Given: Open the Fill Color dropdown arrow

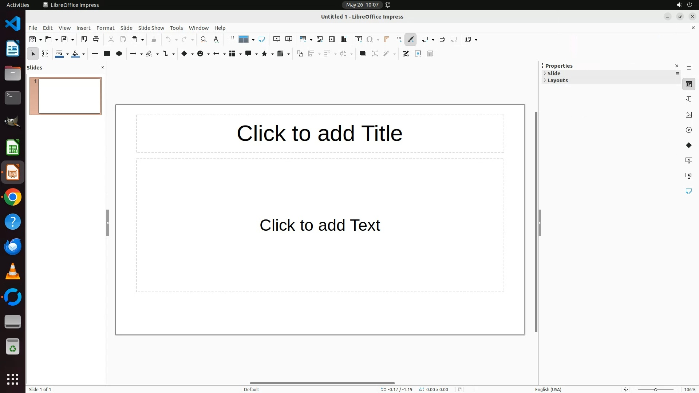Looking at the screenshot, I should click(x=84, y=54).
